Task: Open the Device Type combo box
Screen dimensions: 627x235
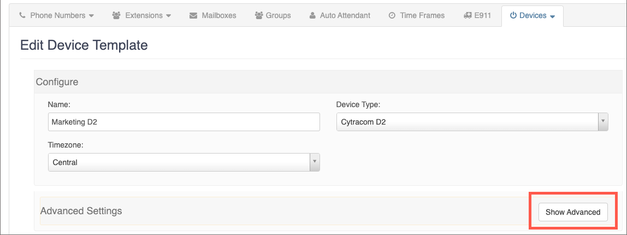Action: [x=472, y=122]
